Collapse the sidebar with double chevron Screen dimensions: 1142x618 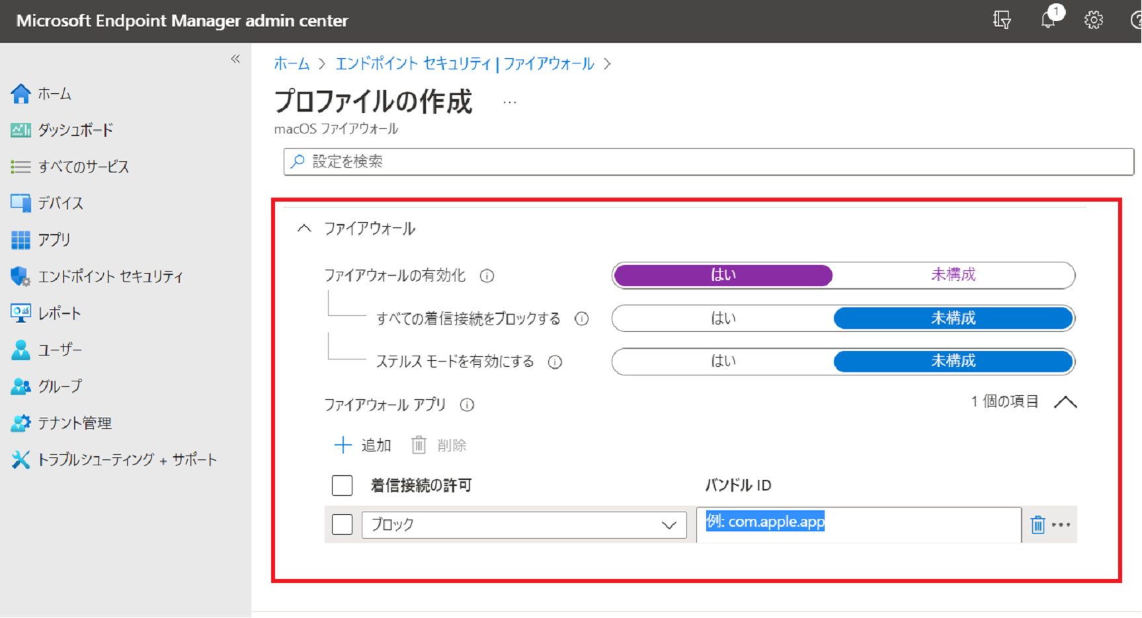235,59
